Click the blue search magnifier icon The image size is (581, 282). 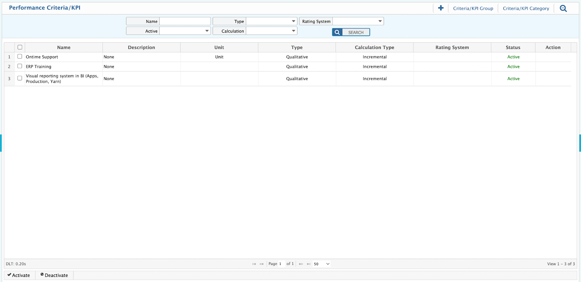pyautogui.click(x=337, y=32)
